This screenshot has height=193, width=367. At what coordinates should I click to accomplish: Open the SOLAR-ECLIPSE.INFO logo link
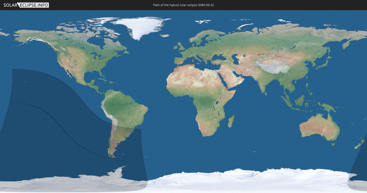(x=26, y=5)
